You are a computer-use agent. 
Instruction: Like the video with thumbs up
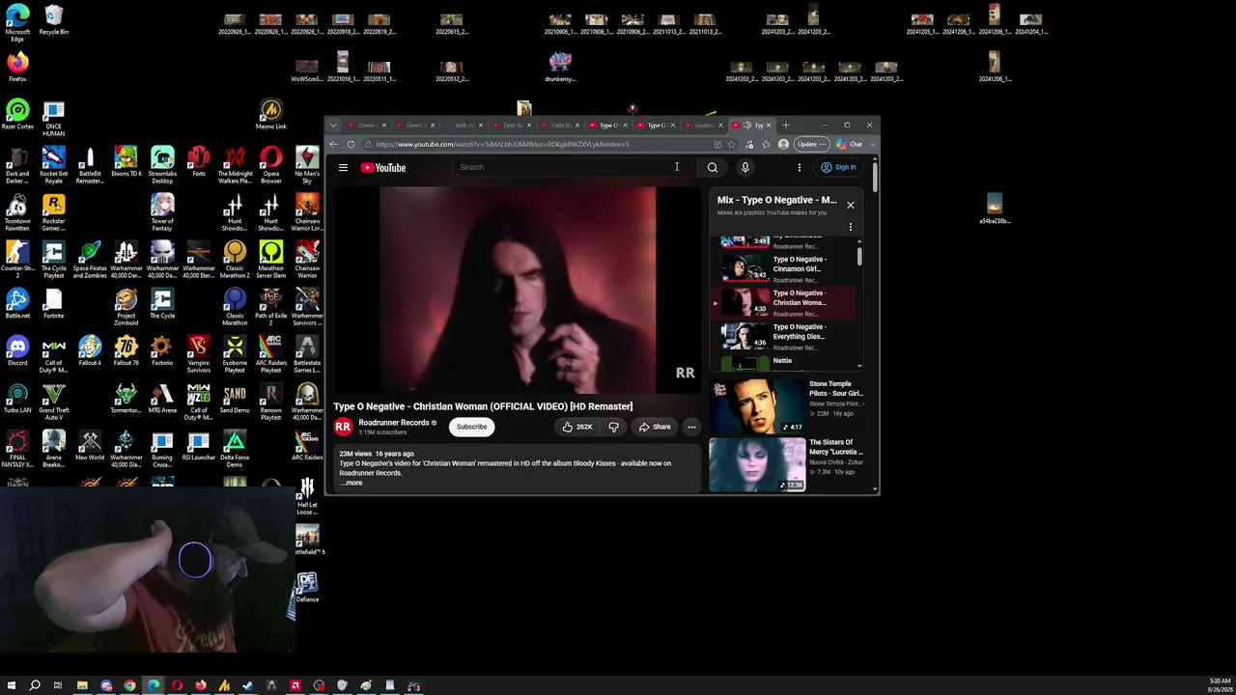pyautogui.click(x=577, y=427)
